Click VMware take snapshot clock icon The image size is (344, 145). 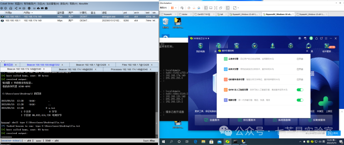point(189,8)
